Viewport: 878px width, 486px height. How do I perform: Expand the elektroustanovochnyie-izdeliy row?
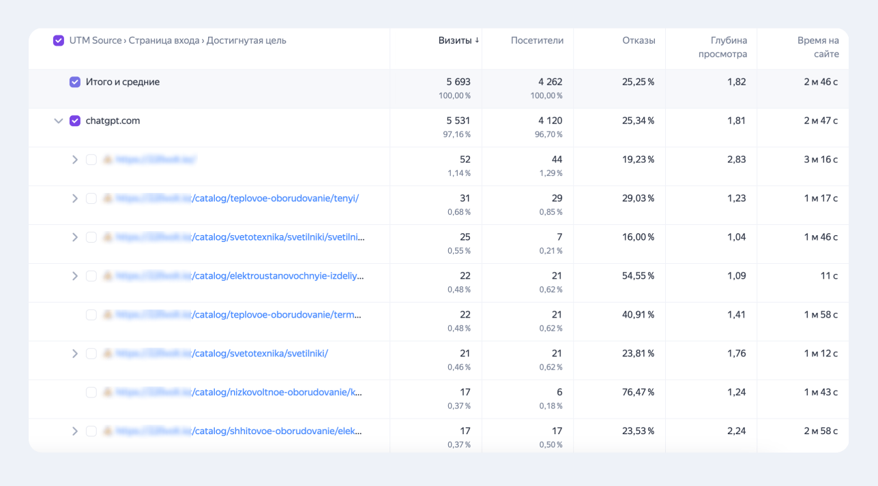(75, 276)
